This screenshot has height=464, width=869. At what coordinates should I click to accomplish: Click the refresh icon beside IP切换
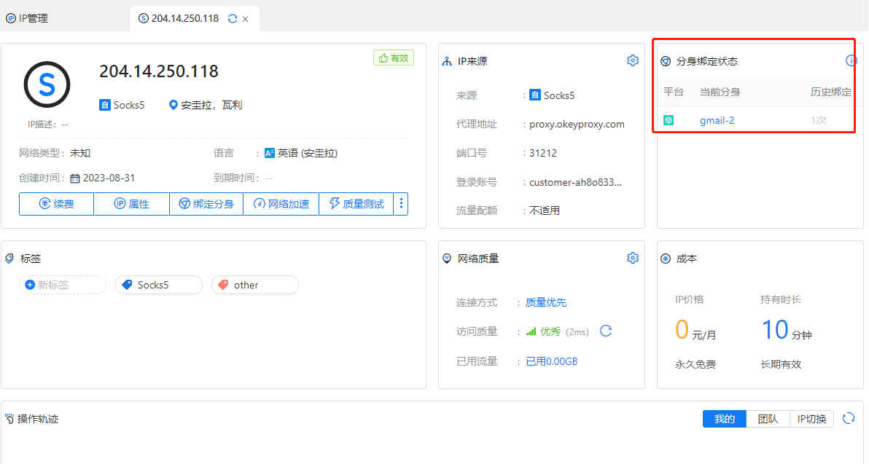tap(849, 418)
